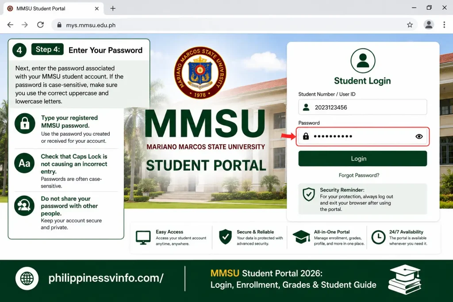Open the browser profile avatar
This screenshot has height=302, width=453.
429,25
